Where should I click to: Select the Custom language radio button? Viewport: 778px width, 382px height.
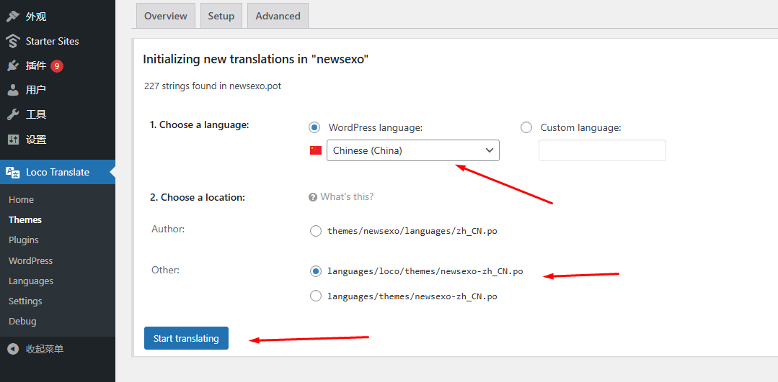point(526,127)
